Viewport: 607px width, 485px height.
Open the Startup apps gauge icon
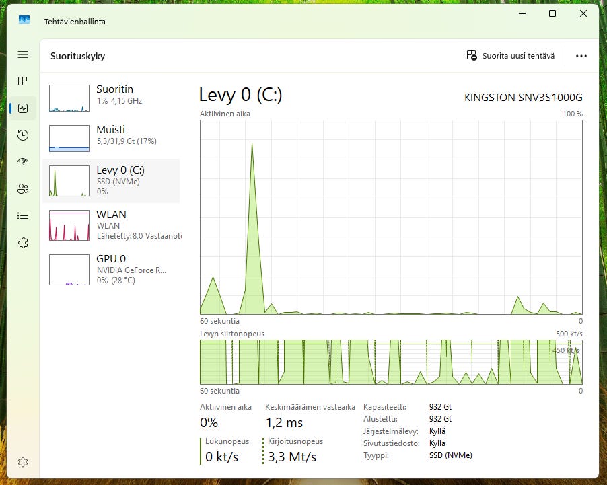coord(23,162)
